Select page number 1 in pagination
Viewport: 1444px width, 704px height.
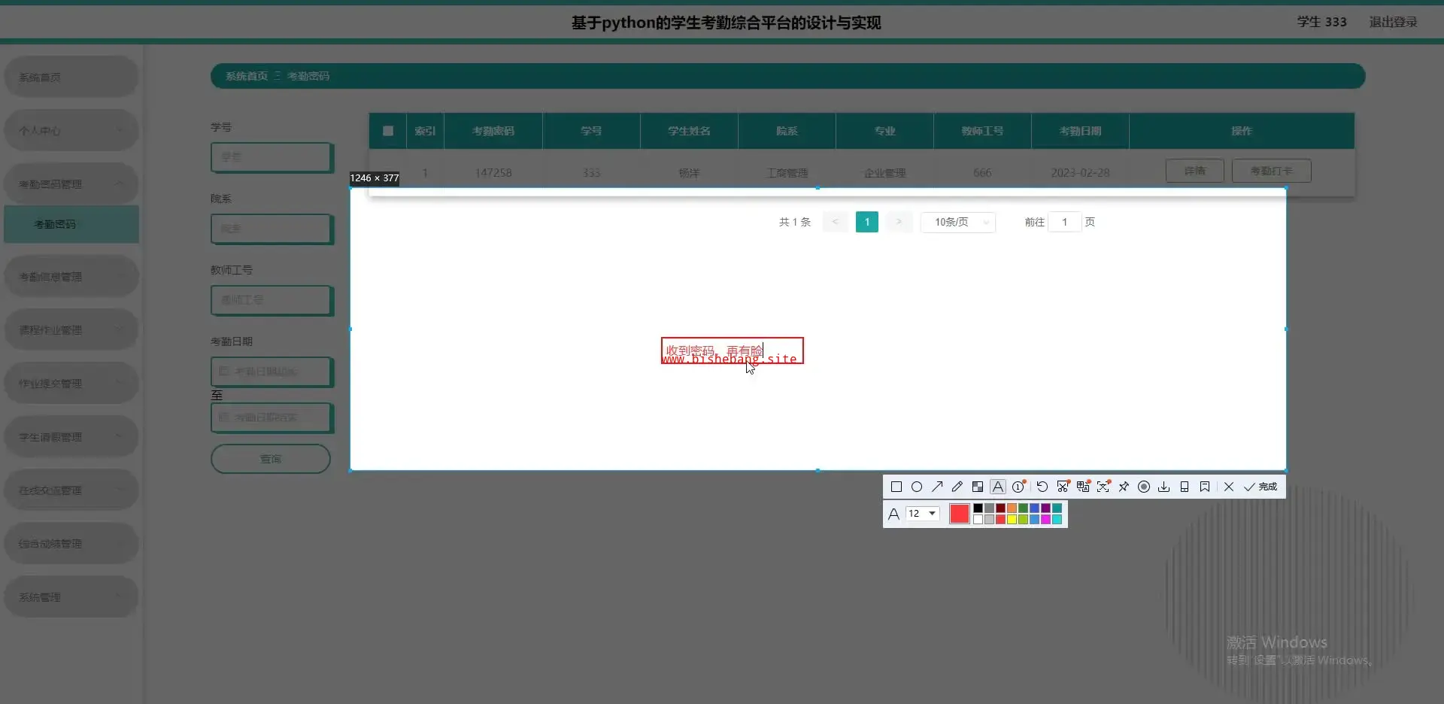tap(867, 222)
